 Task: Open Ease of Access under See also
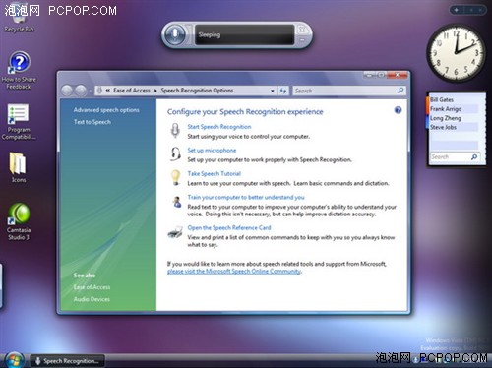pos(92,287)
